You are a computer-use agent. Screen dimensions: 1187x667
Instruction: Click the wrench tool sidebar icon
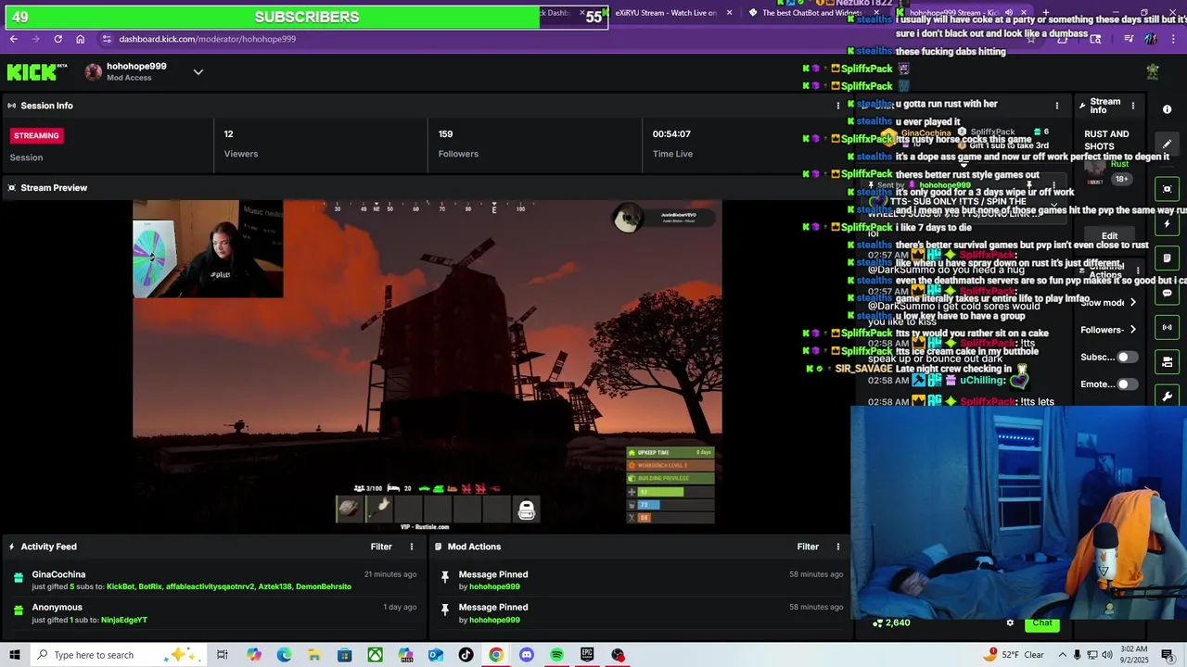point(1167,396)
